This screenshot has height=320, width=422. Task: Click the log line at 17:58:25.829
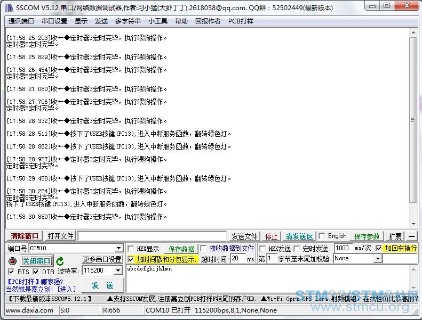point(86,57)
